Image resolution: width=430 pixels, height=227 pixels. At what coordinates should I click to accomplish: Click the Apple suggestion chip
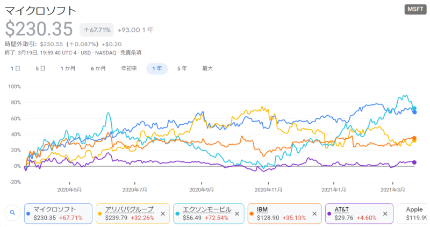point(412,214)
